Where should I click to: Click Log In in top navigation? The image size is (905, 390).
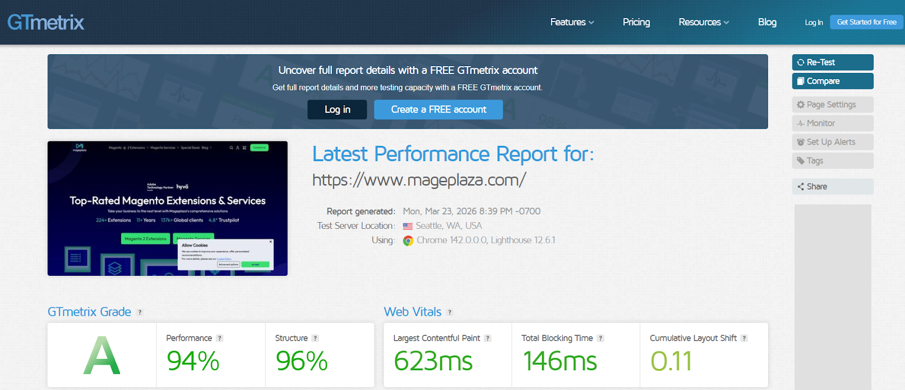(814, 23)
